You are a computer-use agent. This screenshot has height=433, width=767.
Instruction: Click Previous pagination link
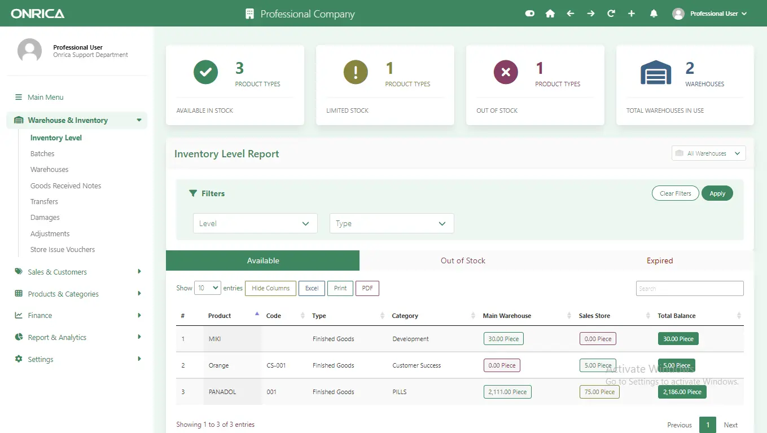(680, 425)
